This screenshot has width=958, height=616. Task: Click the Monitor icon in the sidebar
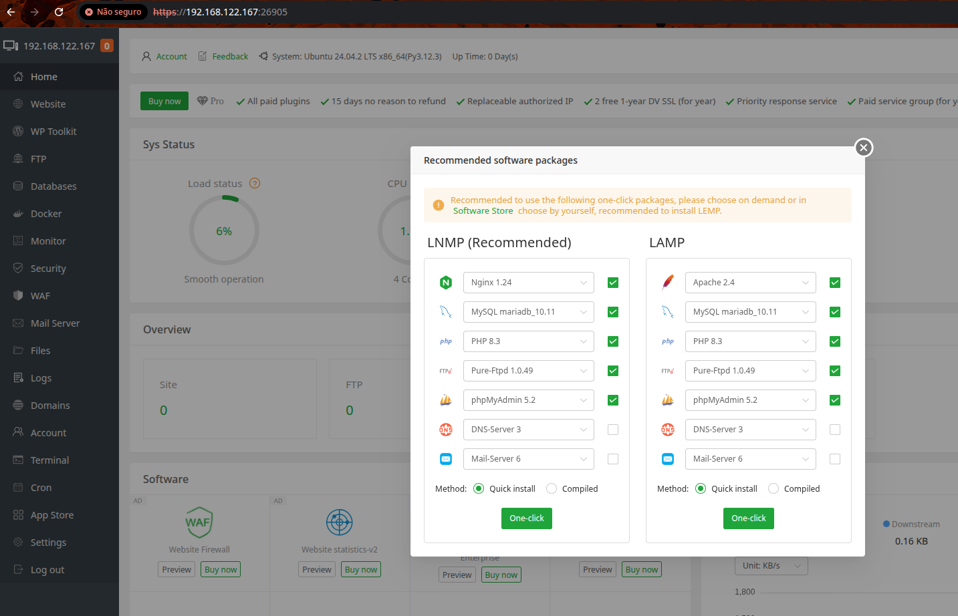18,241
